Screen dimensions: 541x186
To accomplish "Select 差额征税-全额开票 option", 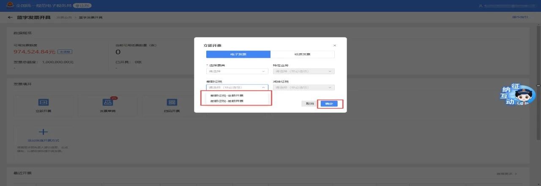I will coord(227,96).
